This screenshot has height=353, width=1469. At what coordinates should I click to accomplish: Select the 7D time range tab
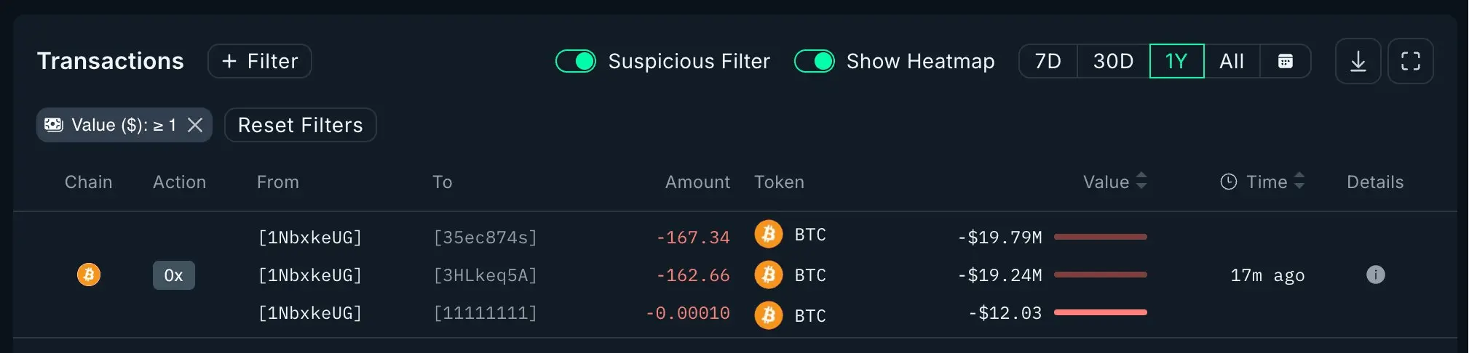click(x=1048, y=61)
